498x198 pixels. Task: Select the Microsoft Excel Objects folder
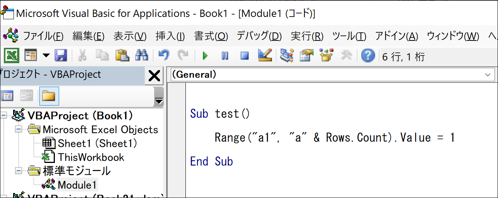click(x=100, y=129)
